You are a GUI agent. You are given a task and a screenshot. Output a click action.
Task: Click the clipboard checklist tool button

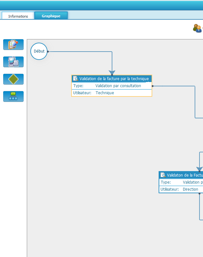13,45
